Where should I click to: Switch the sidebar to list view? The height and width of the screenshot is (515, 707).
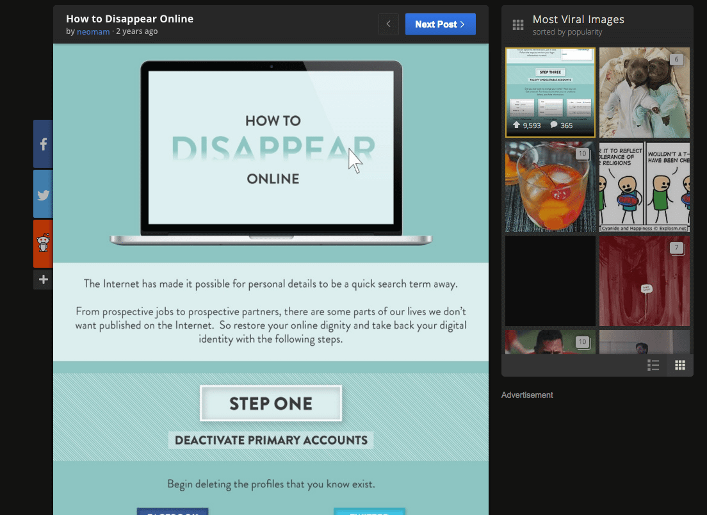(x=653, y=365)
